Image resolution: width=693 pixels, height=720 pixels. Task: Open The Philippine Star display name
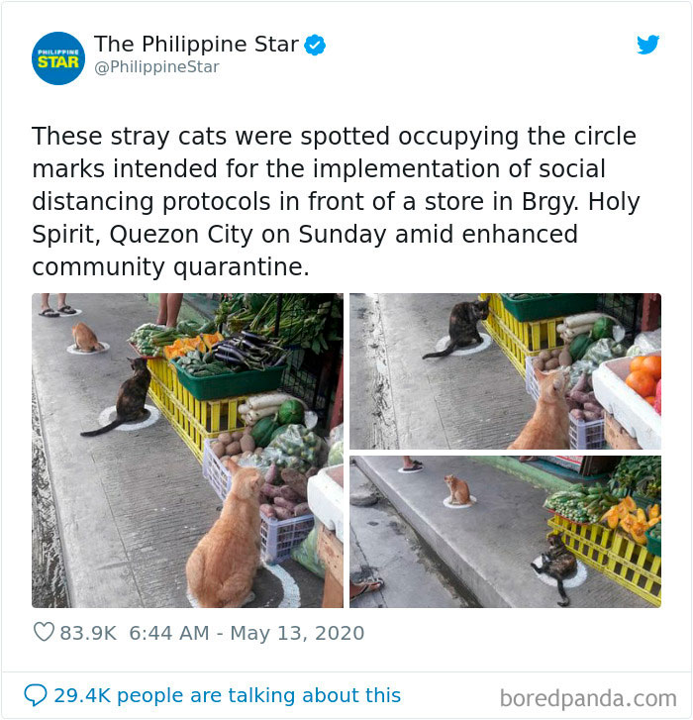(x=196, y=45)
